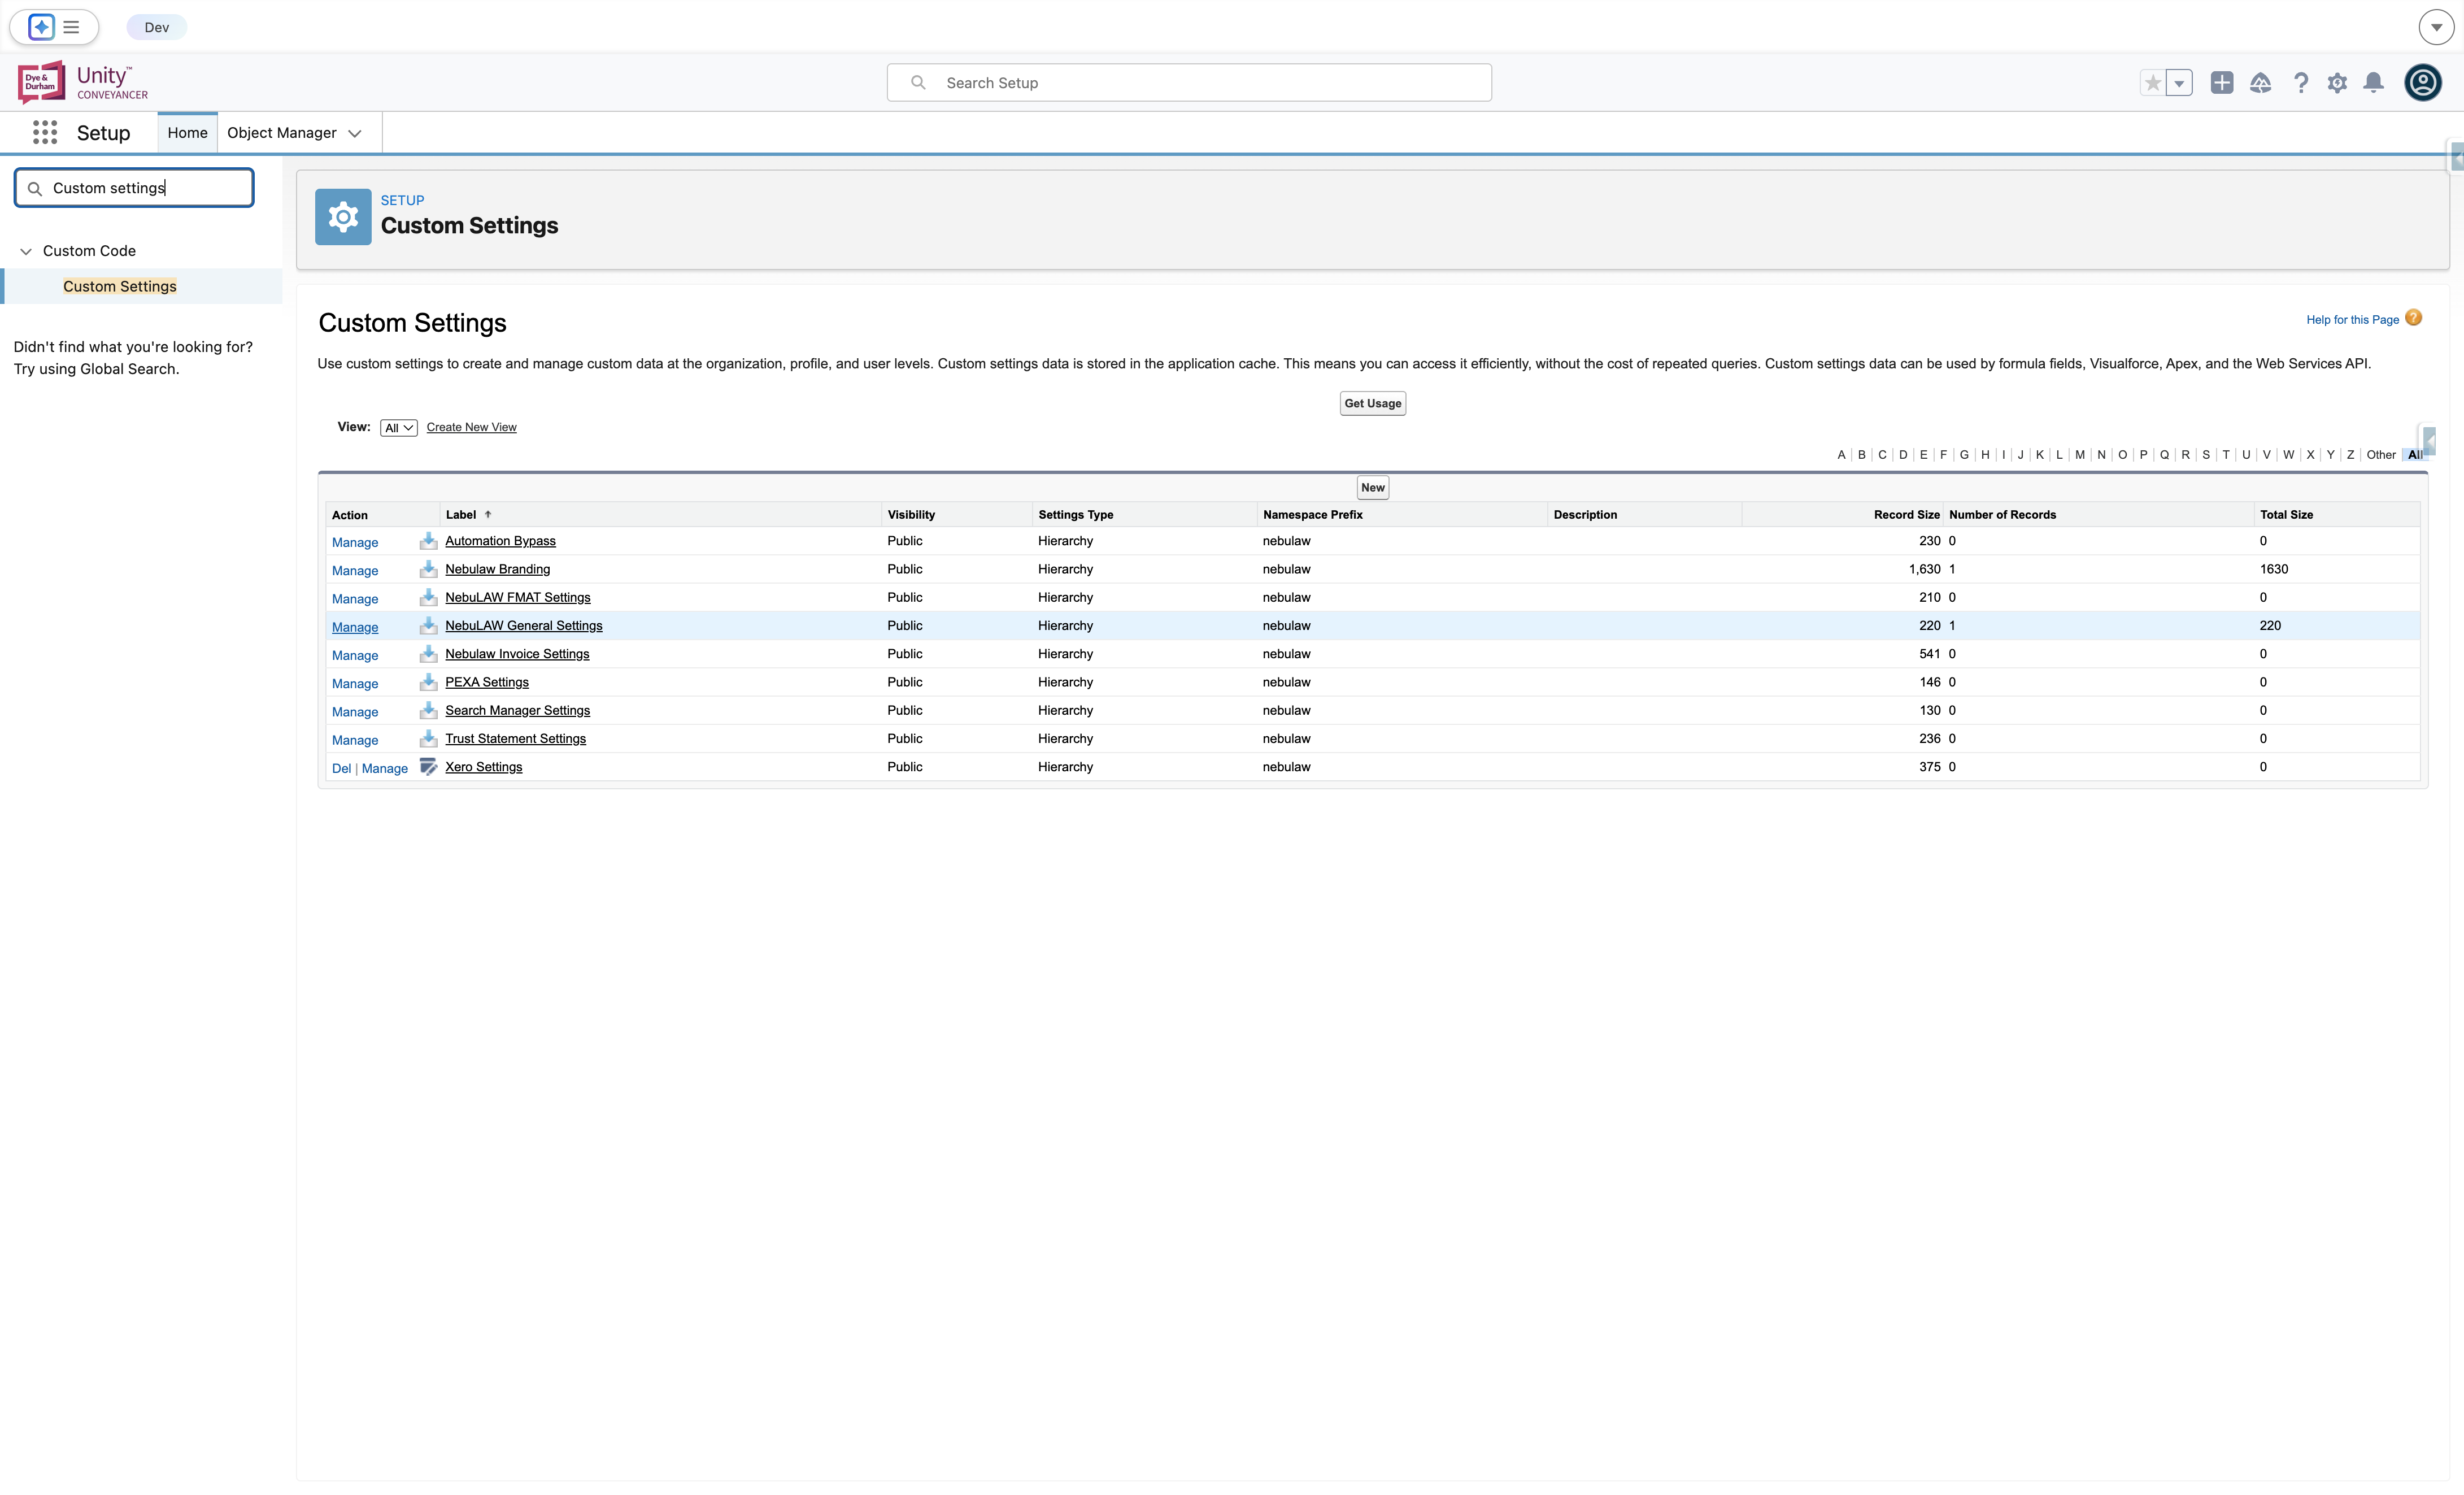The height and width of the screenshot is (1495, 2464).
Task: Open the PEXA Settings link
Action: (487, 682)
